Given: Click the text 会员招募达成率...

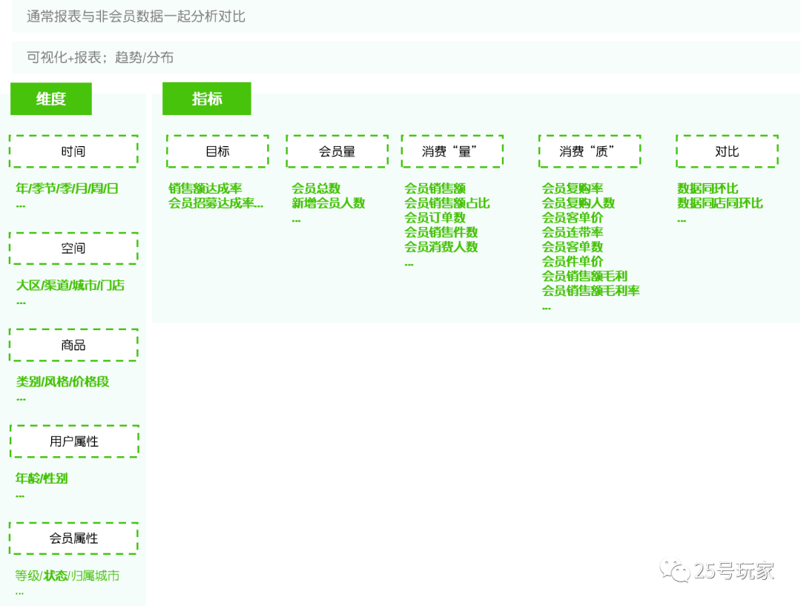Looking at the screenshot, I should pos(211,202).
